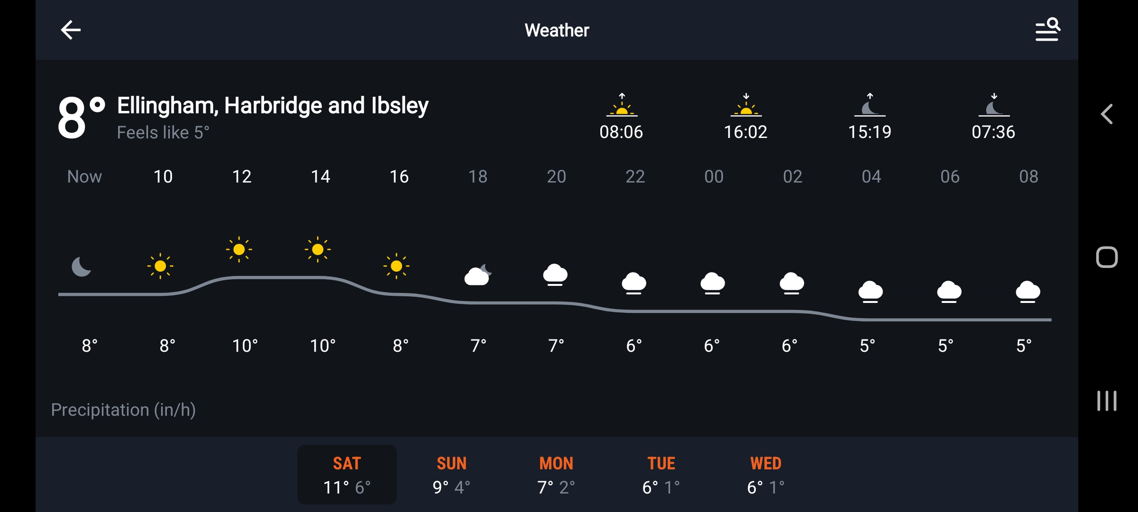View the WED forecast

[x=766, y=475]
